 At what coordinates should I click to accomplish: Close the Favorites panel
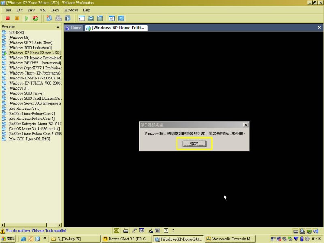(58, 27)
